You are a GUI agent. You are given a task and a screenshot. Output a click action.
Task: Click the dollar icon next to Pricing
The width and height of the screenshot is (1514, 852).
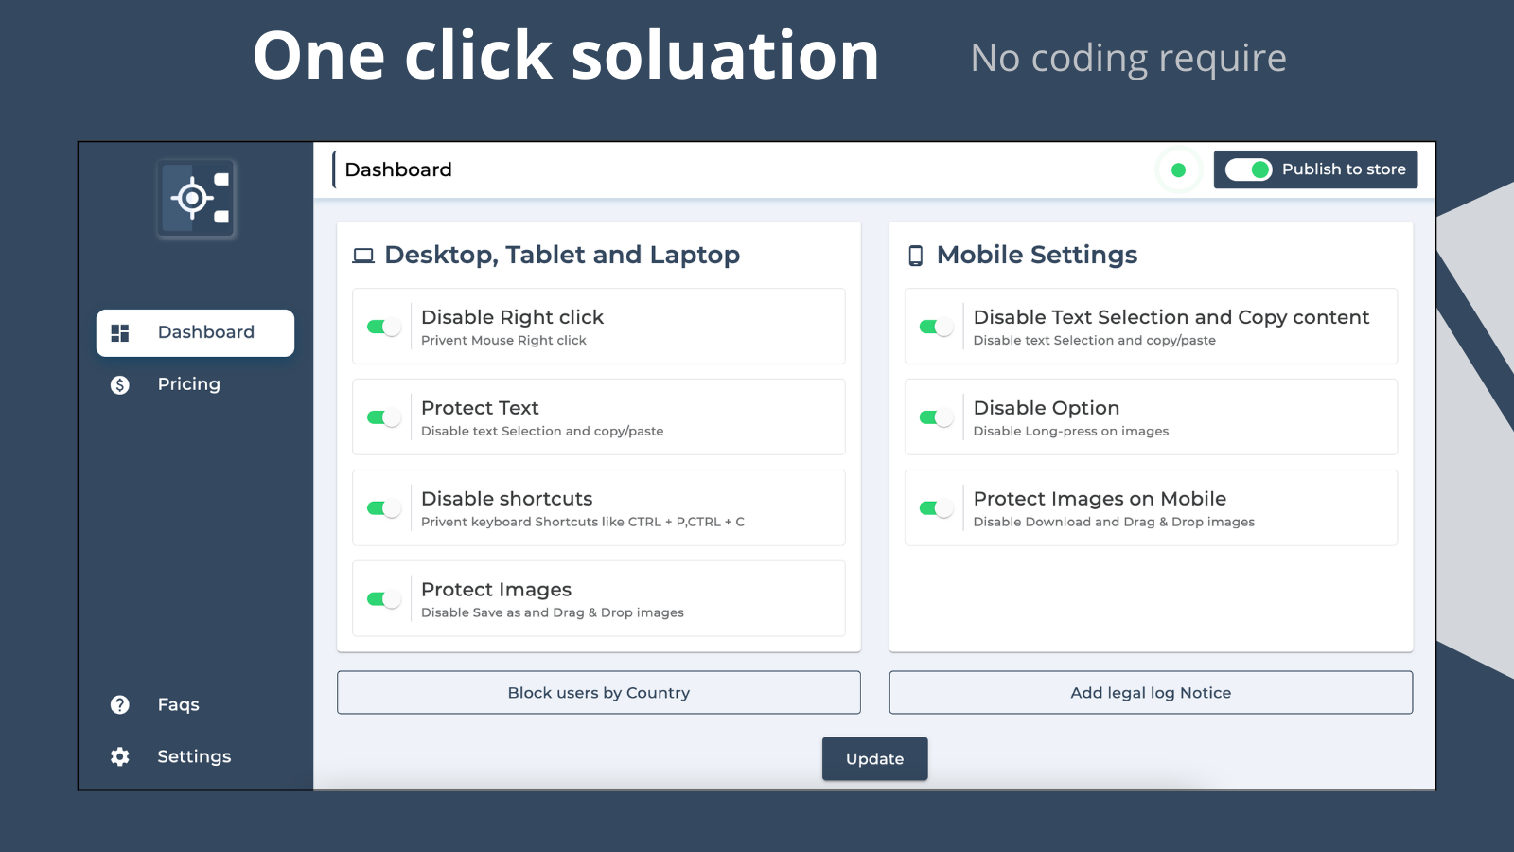pyautogui.click(x=119, y=383)
